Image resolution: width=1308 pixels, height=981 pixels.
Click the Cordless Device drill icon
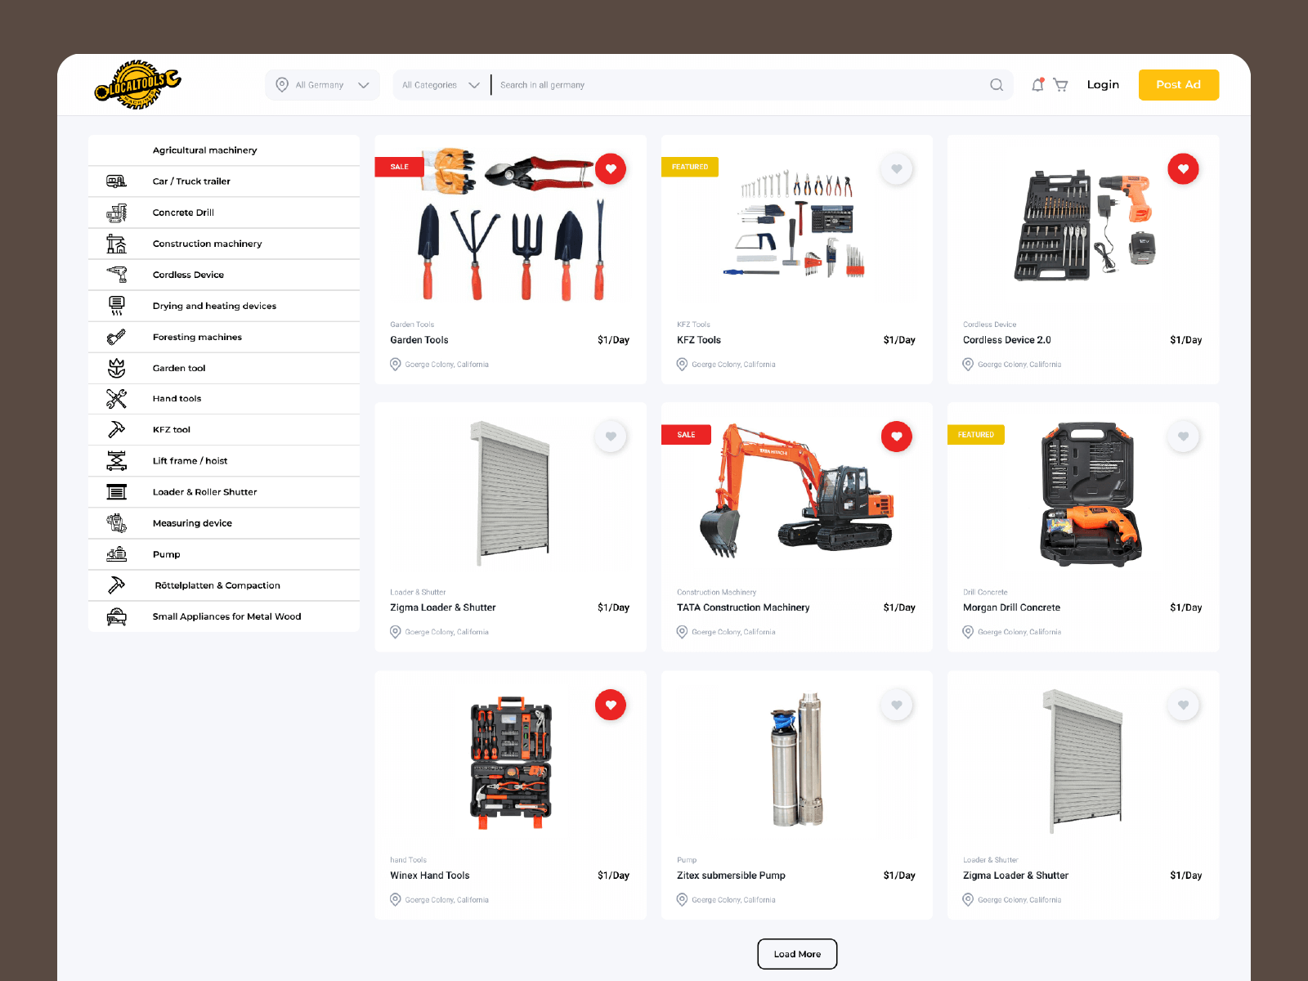click(x=117, y=275)
